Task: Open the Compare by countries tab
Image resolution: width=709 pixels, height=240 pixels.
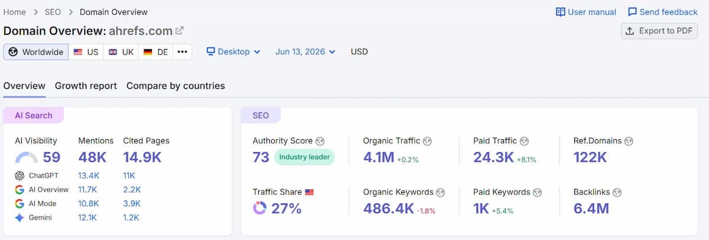Action: point(175,86)
